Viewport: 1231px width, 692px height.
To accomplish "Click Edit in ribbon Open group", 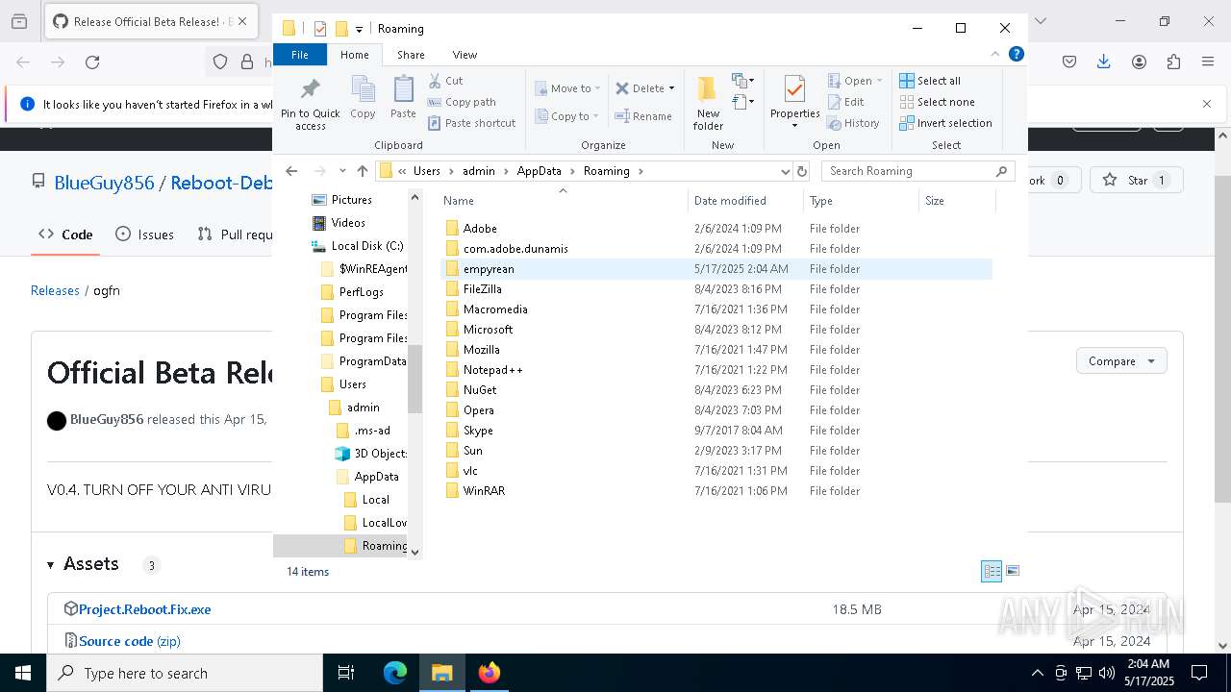I will click(845, 102).
